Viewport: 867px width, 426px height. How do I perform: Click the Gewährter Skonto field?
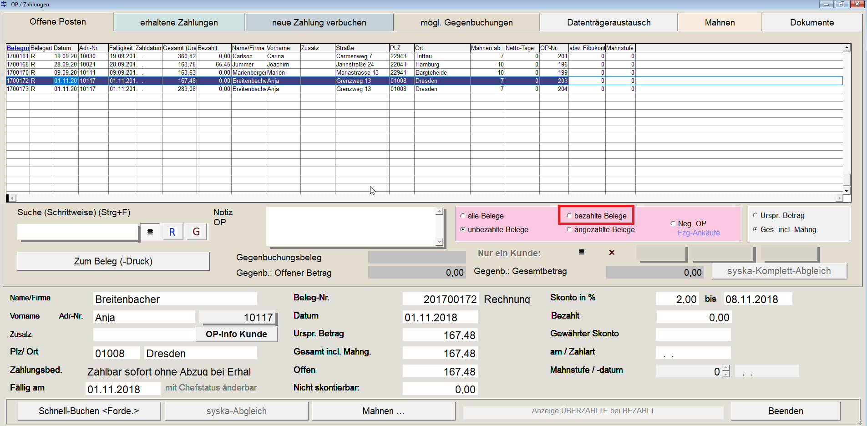coord(693,335)
